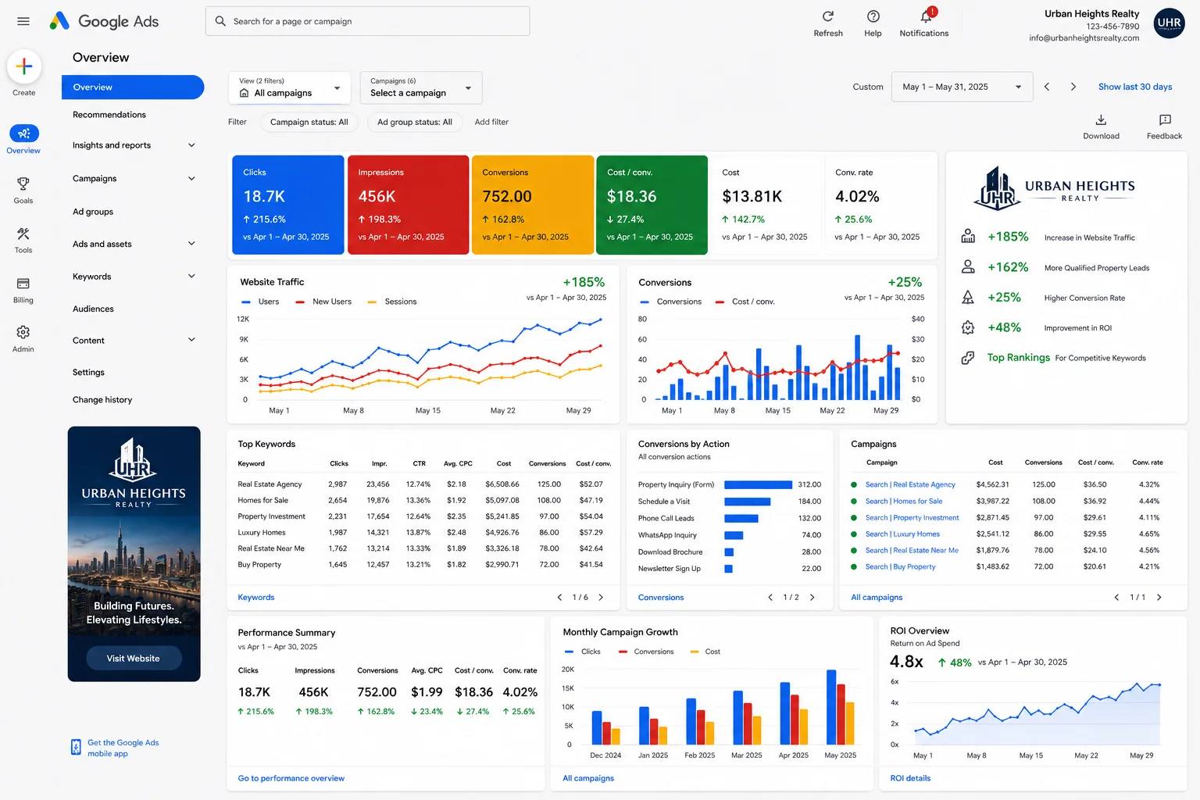Open Search | Real Estate Agency campaign
Screen dimensions: 1200x800
(910, 485)
